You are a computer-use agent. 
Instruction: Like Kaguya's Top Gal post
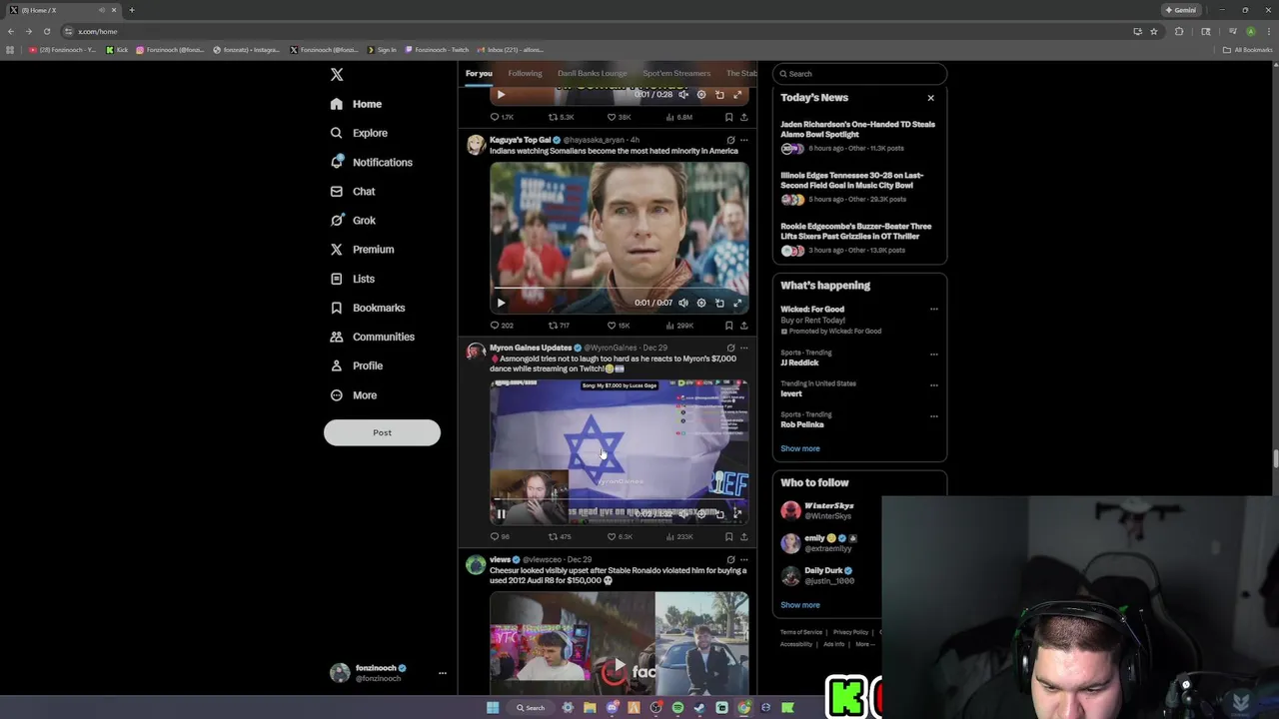(619, 326)
